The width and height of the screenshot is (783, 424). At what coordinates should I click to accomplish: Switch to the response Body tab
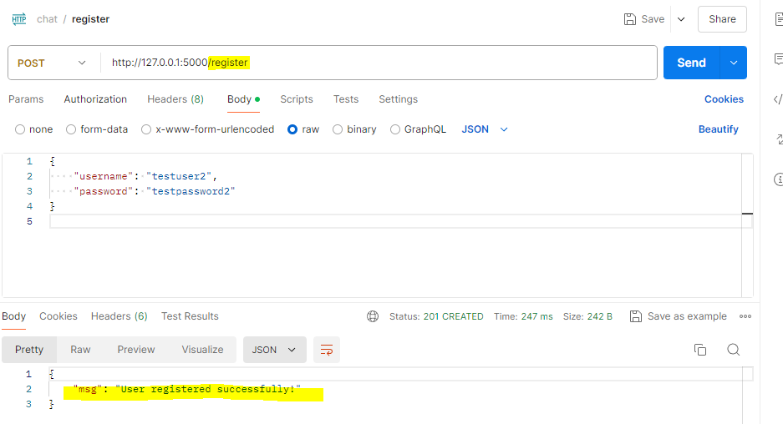point(13,316)
